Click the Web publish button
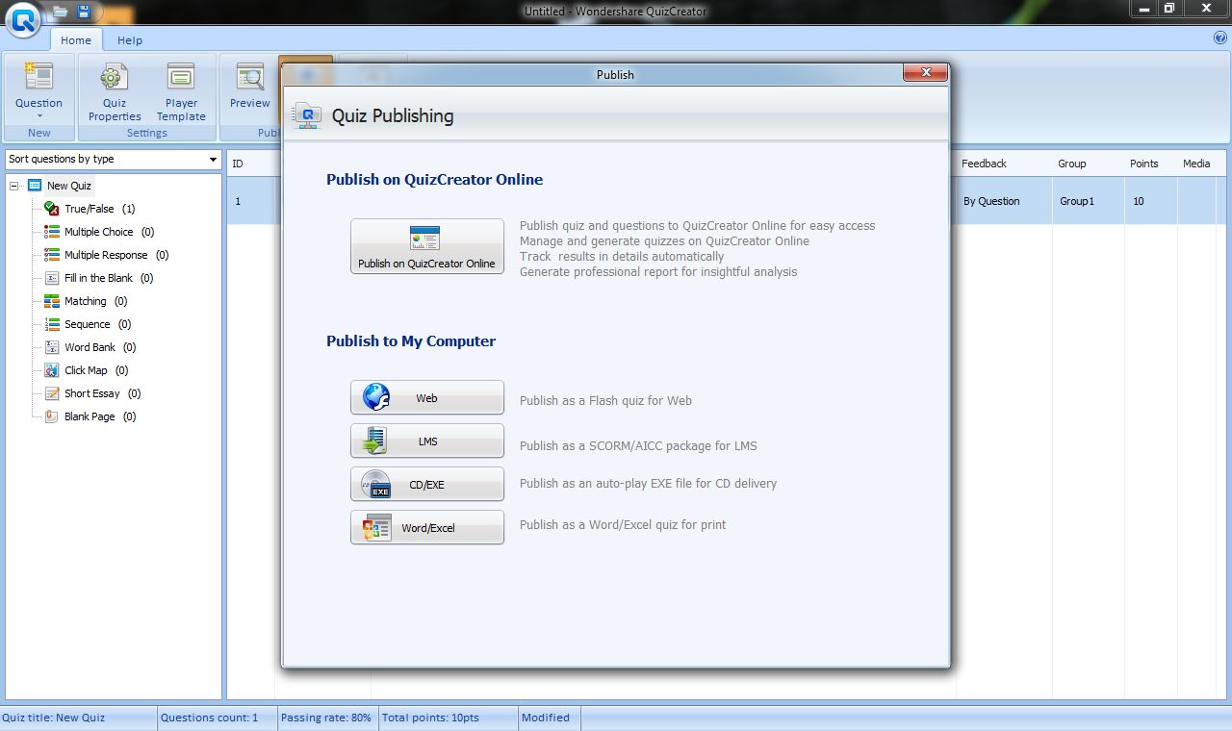The image size is (1232, 731). [x=427, y=397]
